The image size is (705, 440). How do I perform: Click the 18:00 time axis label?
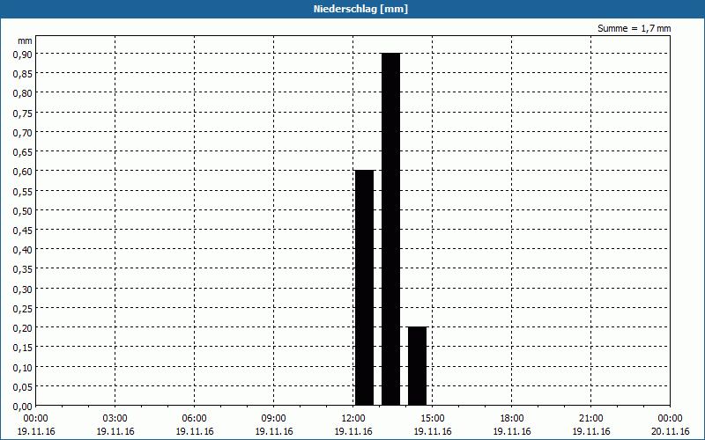tap(512, 419)
